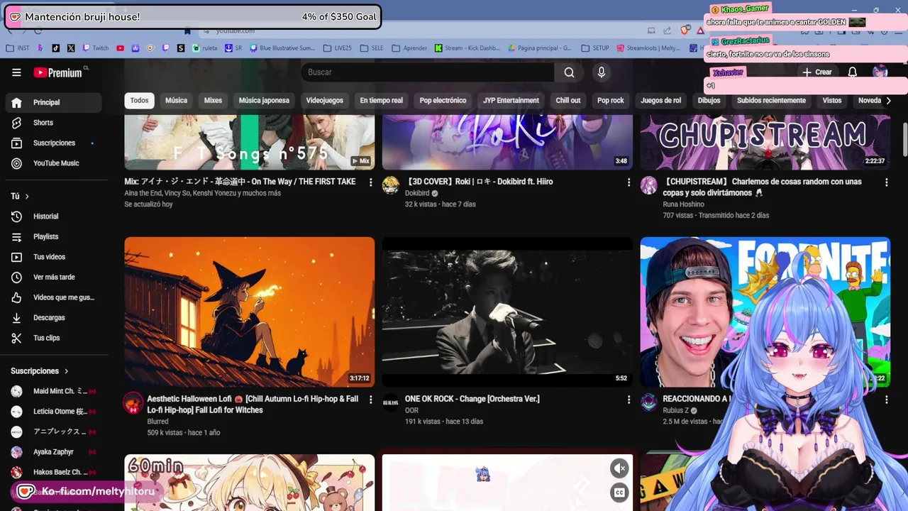Open the LIVE25 bookmarks folder
Viewport: 908px width, 511px height.
(338, 48)
